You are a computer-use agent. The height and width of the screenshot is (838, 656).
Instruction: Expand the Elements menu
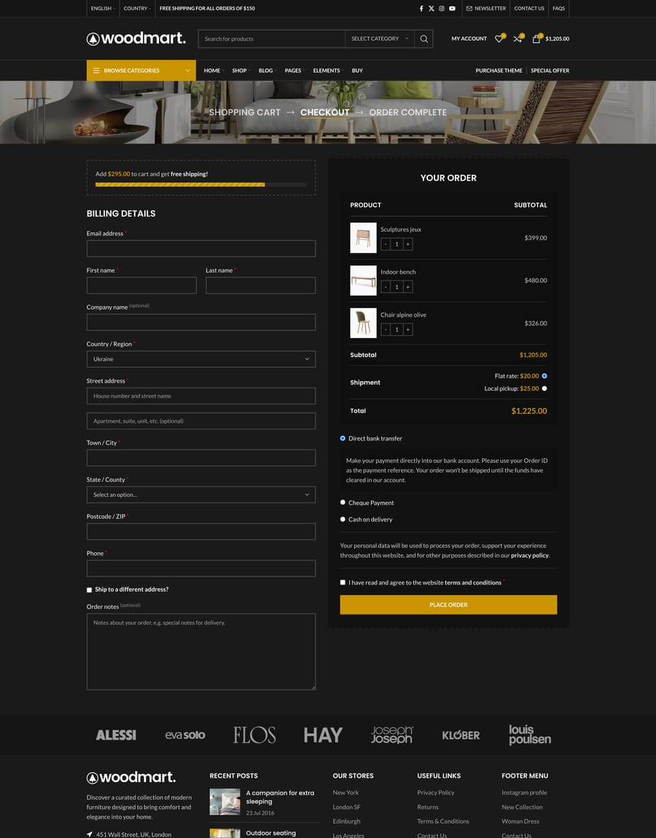(328, 71)
